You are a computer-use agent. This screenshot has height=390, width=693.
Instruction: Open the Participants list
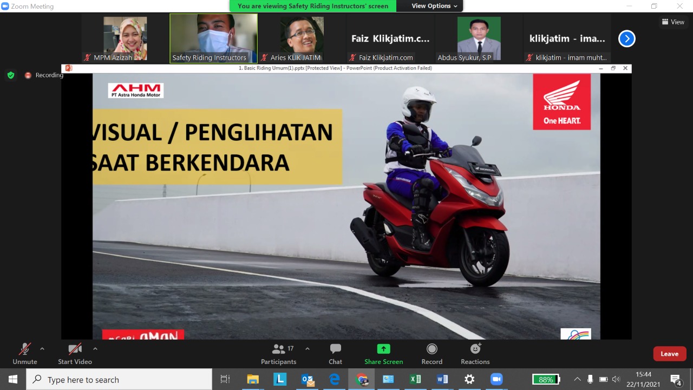[279, 353]
